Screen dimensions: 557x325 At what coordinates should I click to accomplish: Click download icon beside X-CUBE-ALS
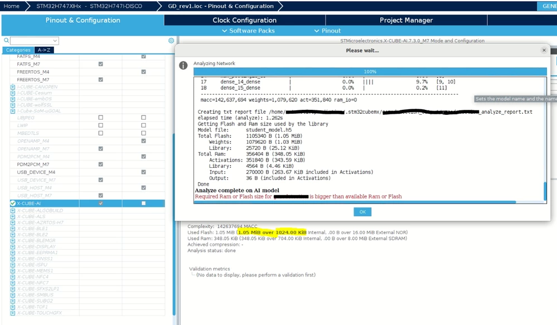pos(13,217)
